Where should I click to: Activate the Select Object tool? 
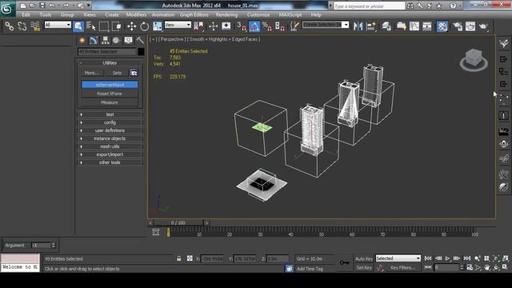click(x=78, y=26)
